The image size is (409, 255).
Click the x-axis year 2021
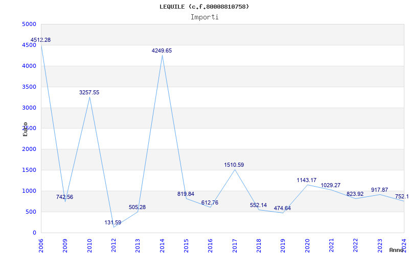[x=331, y=246]
